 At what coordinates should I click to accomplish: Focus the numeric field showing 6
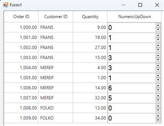click(x=132, y=88)
